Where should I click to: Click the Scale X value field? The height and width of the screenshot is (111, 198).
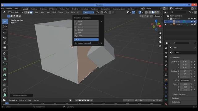click(x=185, y=84)
